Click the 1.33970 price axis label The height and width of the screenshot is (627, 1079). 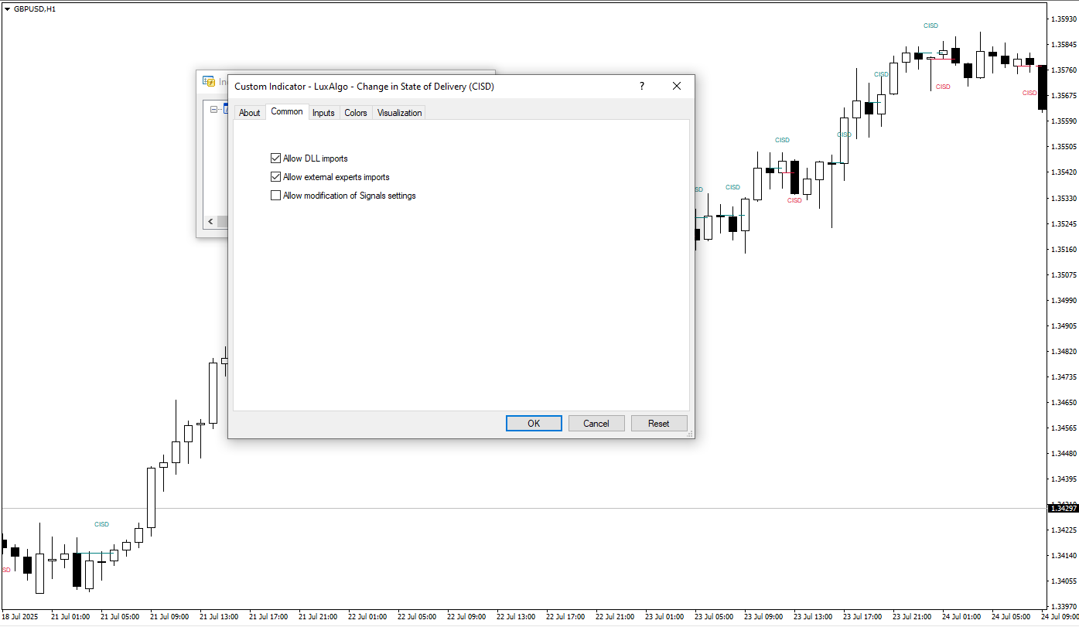[1064, 607]
